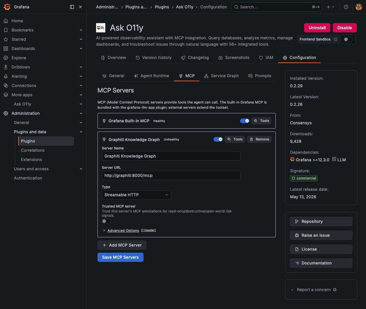Collapse the Administration section chevron
The image size is (366, 309).
tap(81, 113)
